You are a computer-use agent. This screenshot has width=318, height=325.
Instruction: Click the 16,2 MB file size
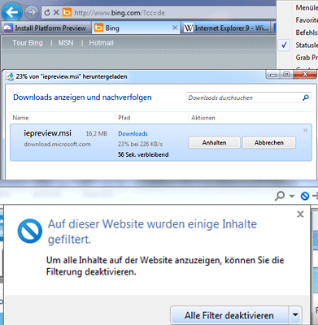(x=97, y=134)
